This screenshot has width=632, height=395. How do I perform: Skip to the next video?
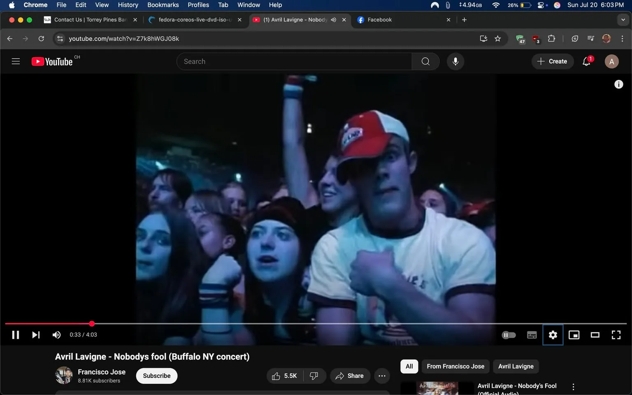[36, 335]
